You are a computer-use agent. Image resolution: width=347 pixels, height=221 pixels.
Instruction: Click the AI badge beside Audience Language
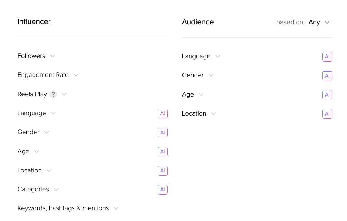[x=327, y=57]
